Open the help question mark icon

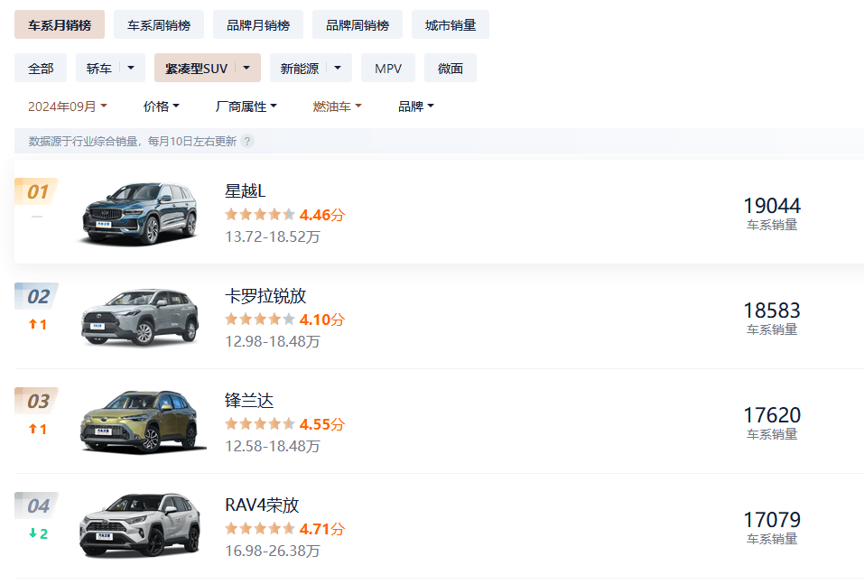tap(247, 142)
